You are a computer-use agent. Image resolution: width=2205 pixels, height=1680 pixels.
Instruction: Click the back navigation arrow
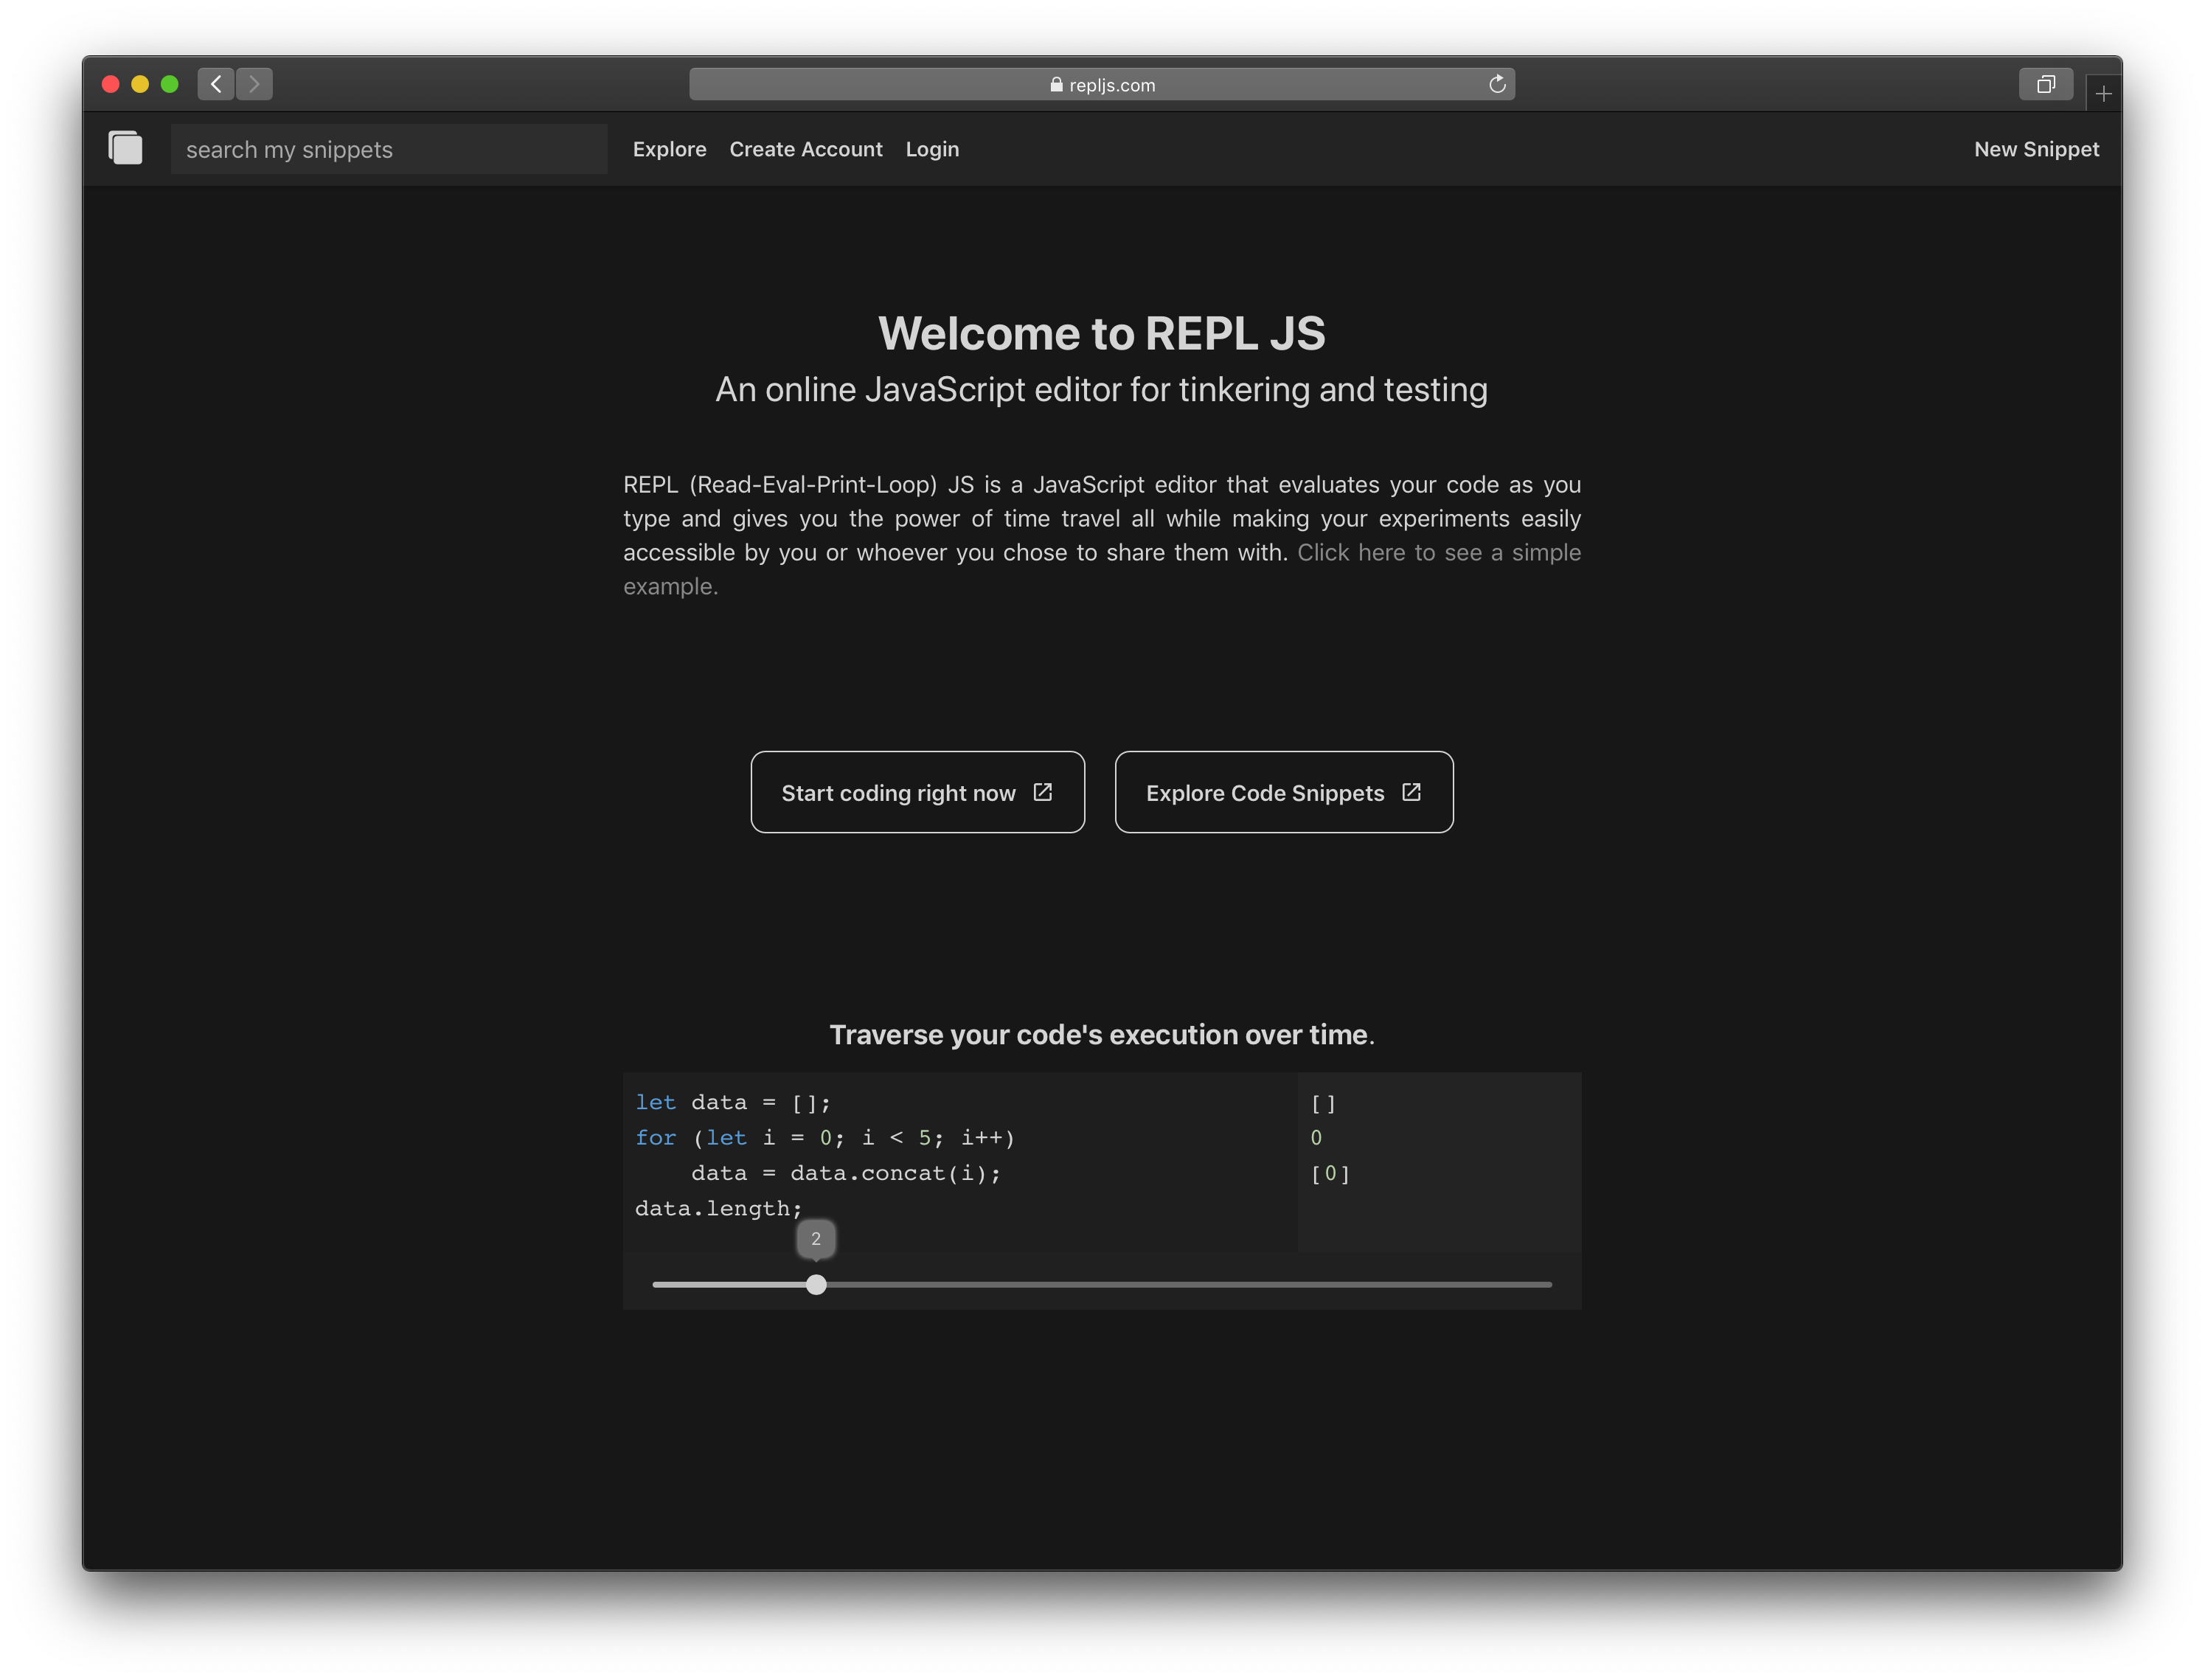click(x=214, y=84)
